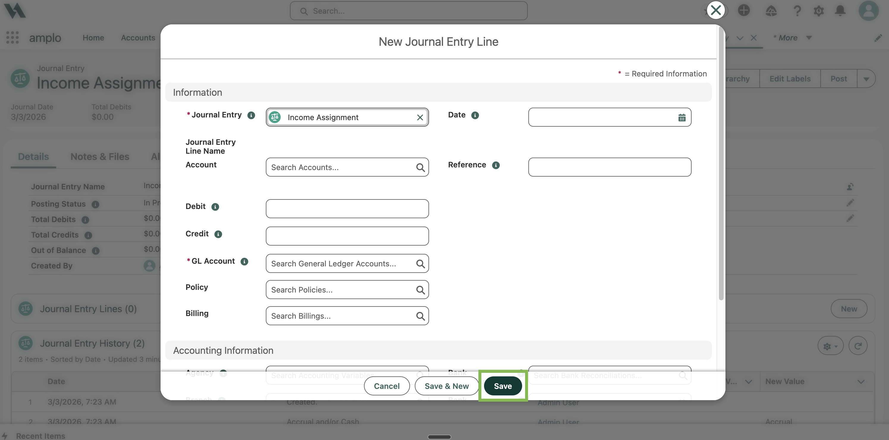
Task: Show Credit field info tooltip
Action: point(218,234)
